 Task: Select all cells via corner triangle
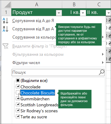click(x=8, y=5)
